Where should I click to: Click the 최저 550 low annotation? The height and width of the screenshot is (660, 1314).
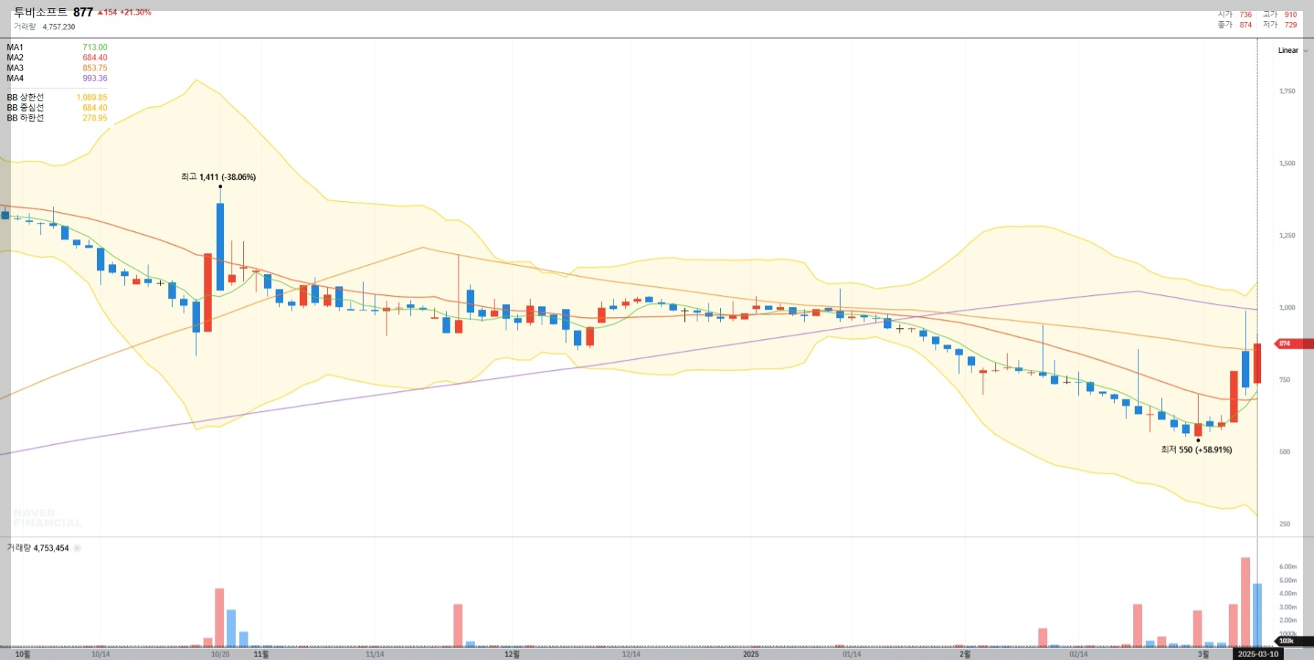(x=1196, y=450)
